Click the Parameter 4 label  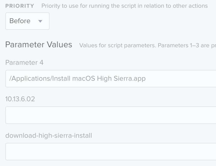pyautogui.click(x=24, y=62)
